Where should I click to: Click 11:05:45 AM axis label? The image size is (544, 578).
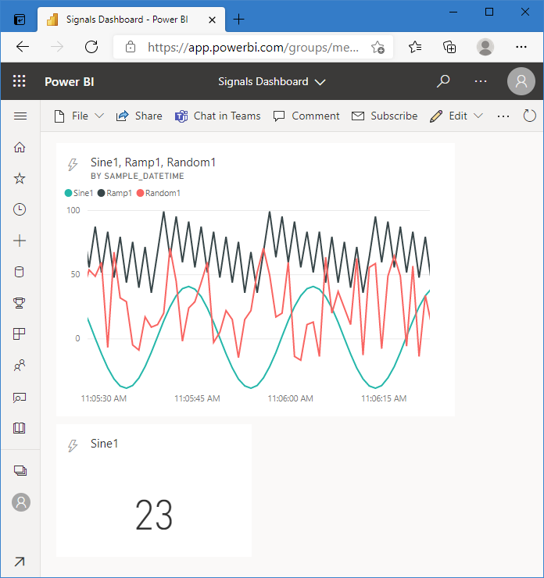pyautogui.click(x=197, y=398)
